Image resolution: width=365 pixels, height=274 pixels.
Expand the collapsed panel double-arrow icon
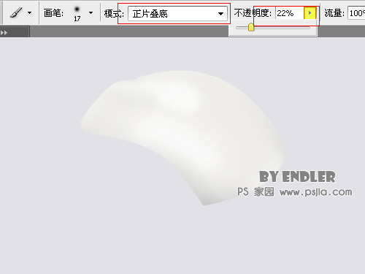[x=4, y=32]
